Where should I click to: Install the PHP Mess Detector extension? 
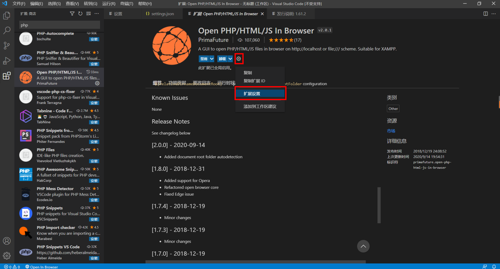coord(94,200)
